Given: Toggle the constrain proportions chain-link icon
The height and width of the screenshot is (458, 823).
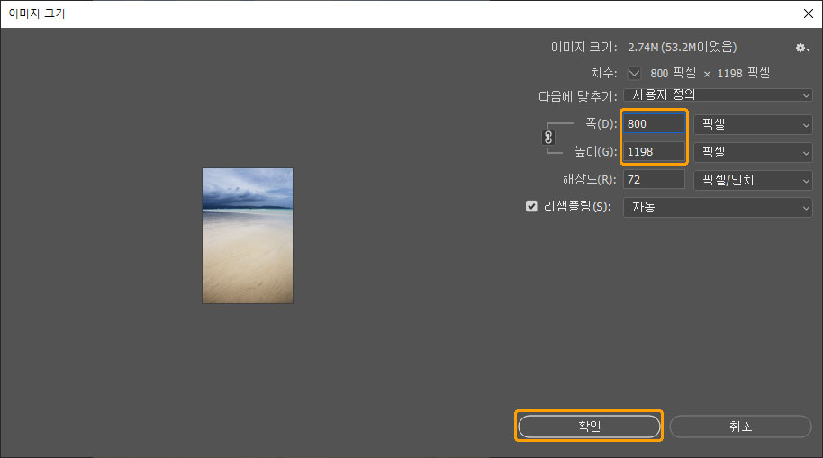Looking at the screenshot, I should pos(548,138).
